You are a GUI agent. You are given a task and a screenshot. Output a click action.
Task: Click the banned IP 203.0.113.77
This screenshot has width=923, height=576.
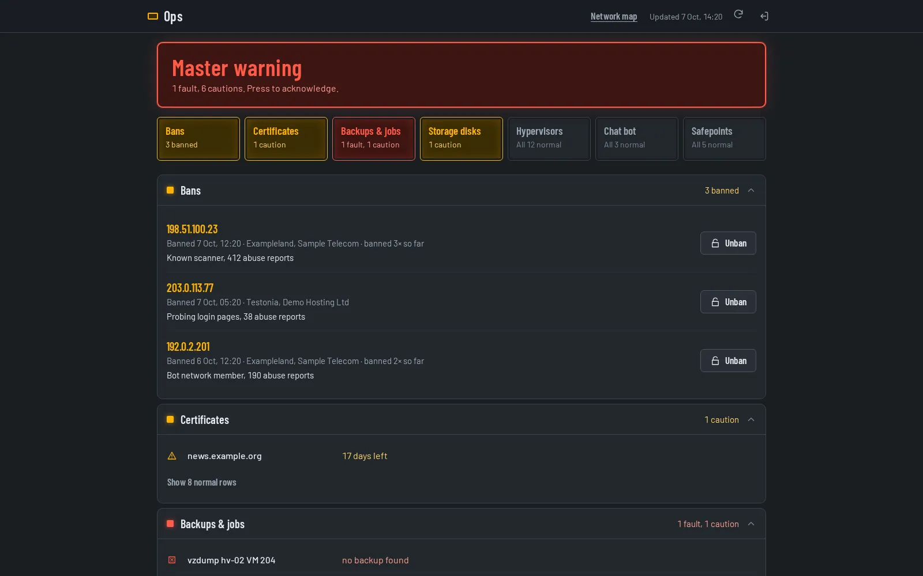190,288
